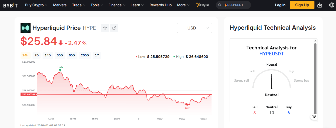Viewport: 336px width, 128px height.
Task: Open the HYPEUSDT link
Action: pos(272,54)
